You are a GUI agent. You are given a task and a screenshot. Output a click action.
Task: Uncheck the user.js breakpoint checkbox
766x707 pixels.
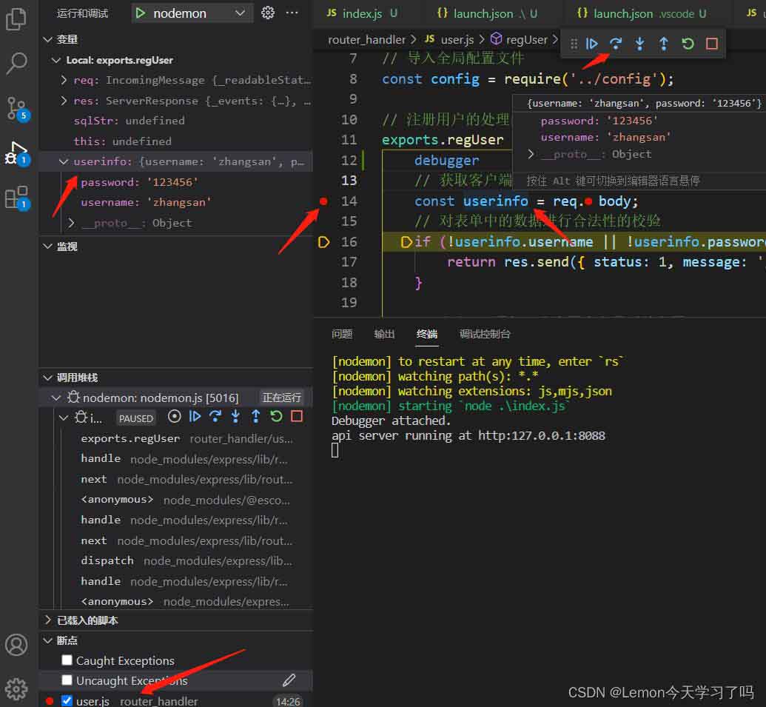pyautogui.click(x=67, y=700)
